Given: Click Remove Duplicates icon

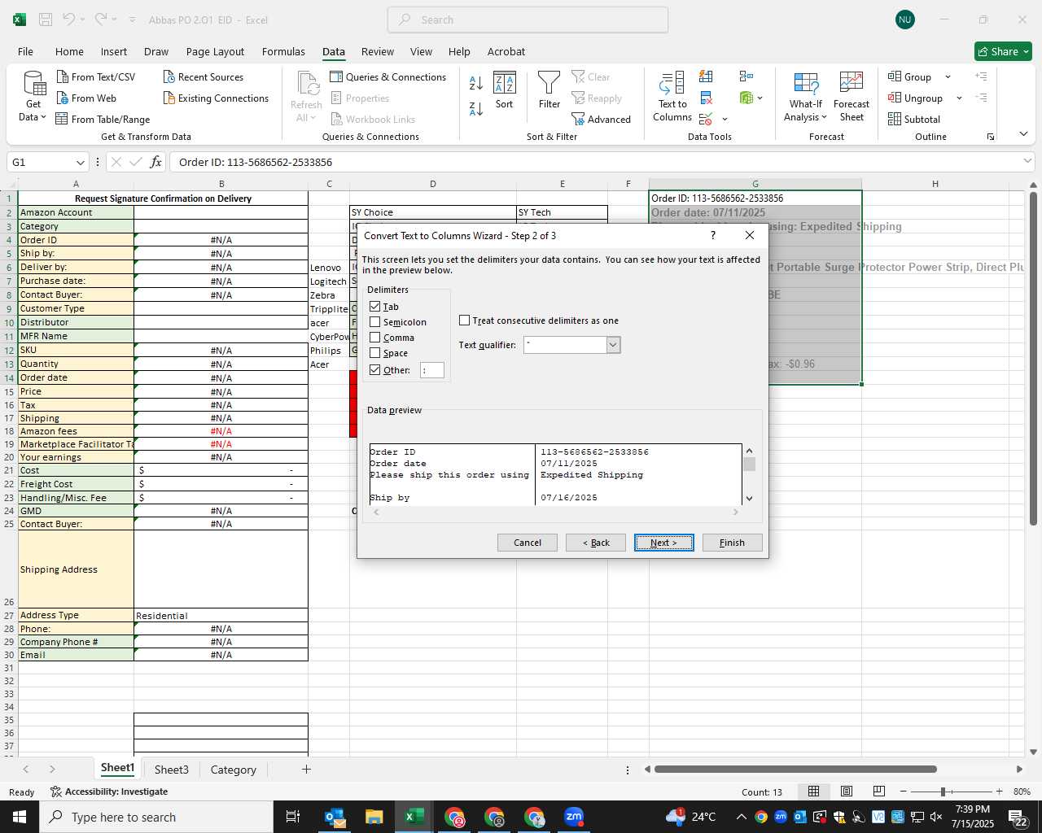Looking at the screenshot, I should tap(706, 98).
